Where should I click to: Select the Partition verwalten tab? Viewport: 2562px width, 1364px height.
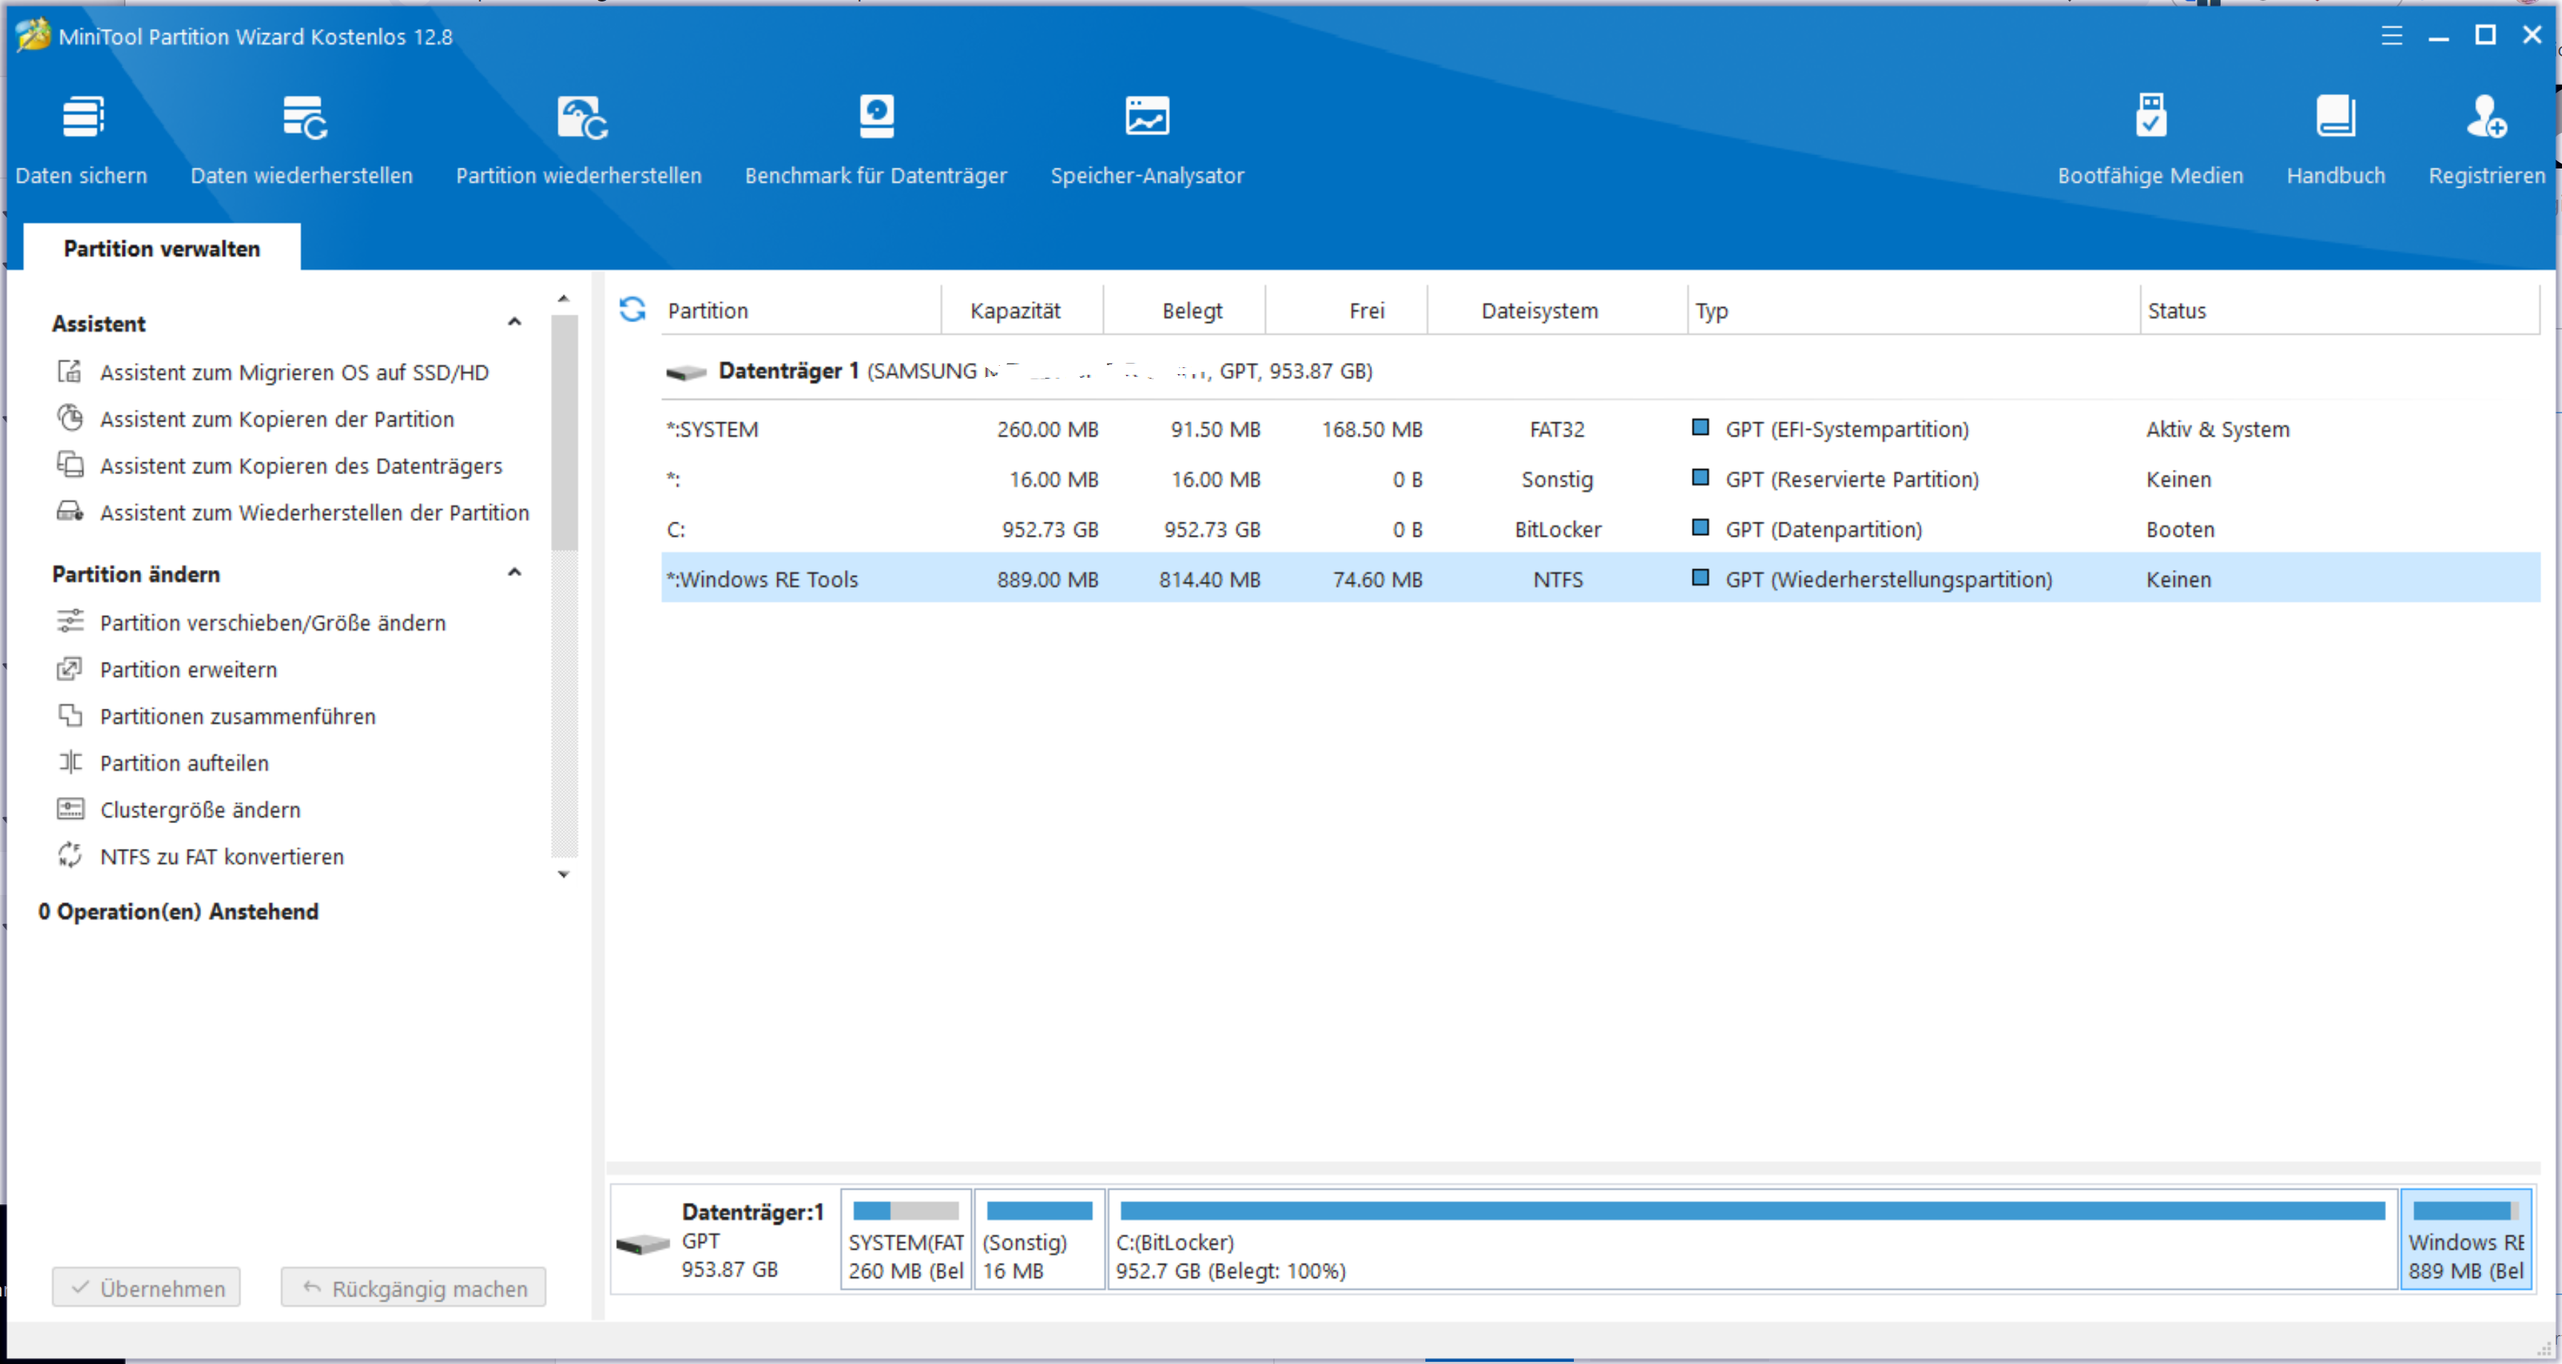click(161, 249)
